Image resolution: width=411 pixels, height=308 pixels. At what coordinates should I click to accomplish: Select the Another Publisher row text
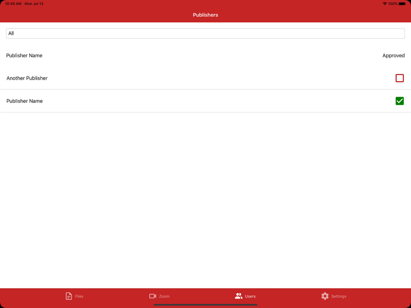(x=27, y=78)
